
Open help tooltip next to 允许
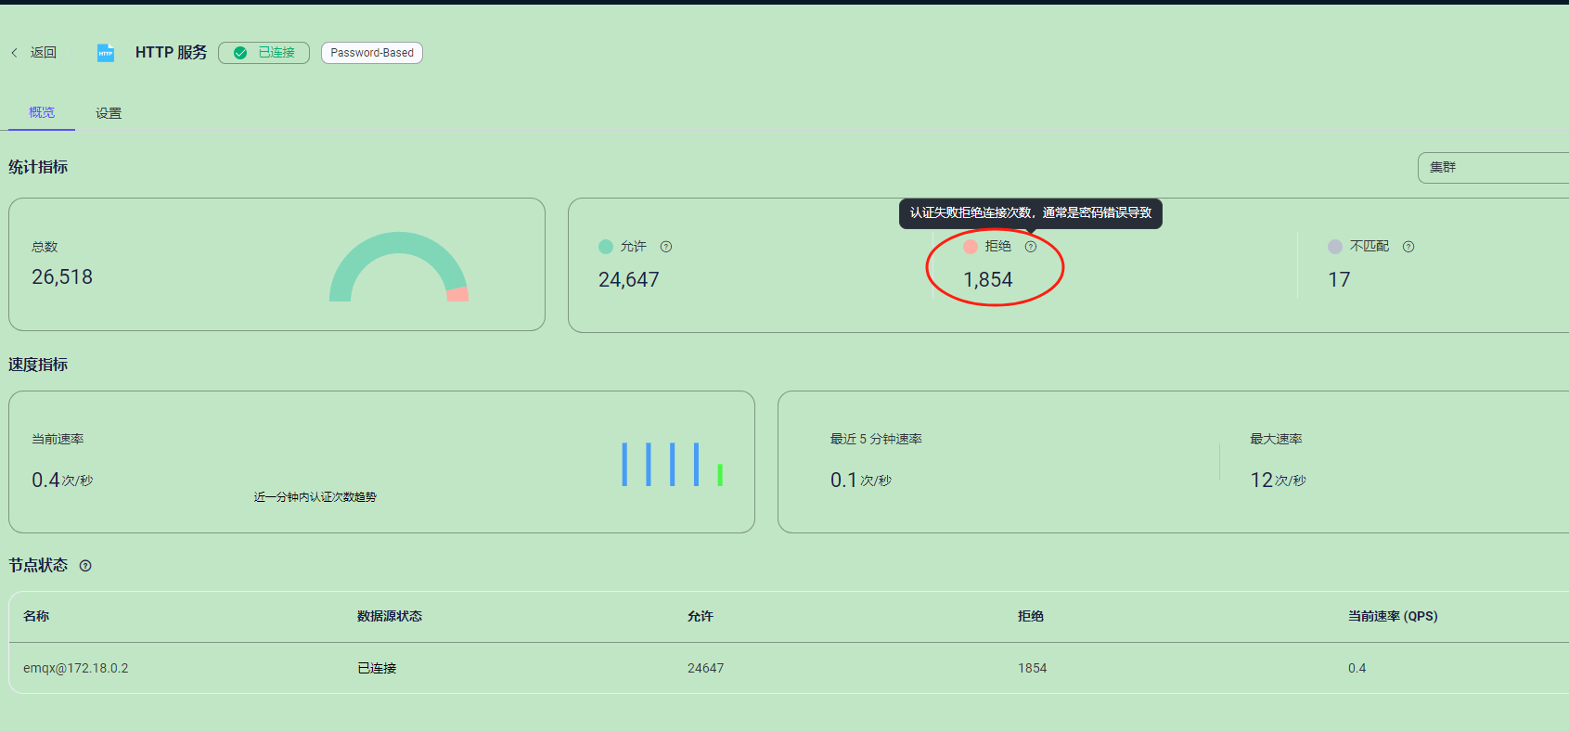(x=666, y=247)
